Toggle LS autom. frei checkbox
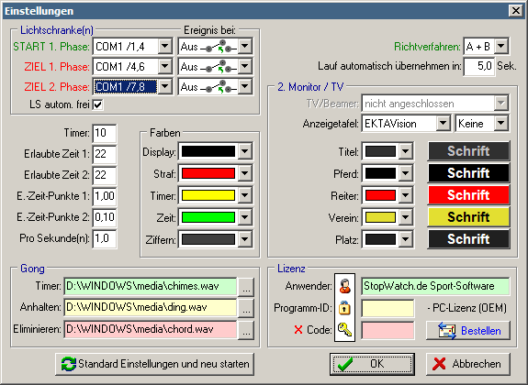528x385 pixels. (98, 104)
